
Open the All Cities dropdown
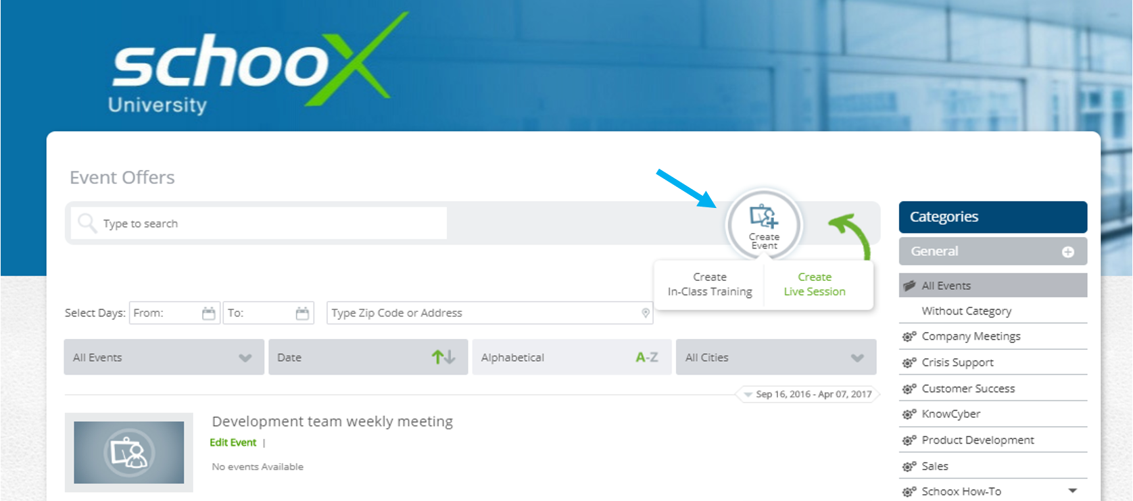[776, 357]
